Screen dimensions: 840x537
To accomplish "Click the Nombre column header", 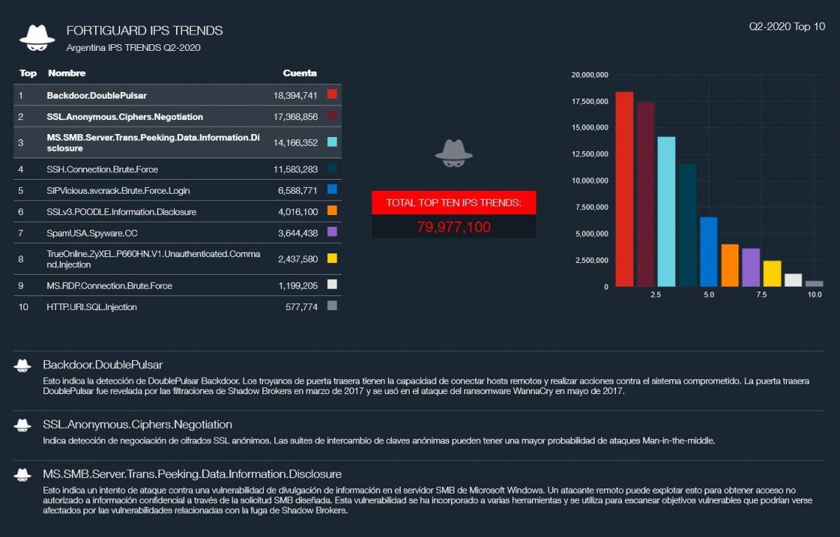I will pyautogui.click(x=67, y=73).
